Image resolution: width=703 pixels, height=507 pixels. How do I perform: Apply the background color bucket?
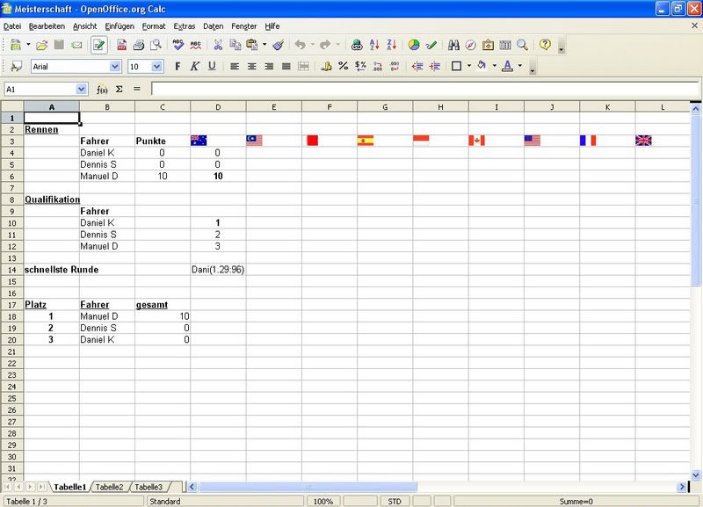pos(482,66)
